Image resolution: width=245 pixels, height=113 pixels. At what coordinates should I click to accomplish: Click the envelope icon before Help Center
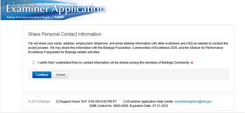pos(125,102)
